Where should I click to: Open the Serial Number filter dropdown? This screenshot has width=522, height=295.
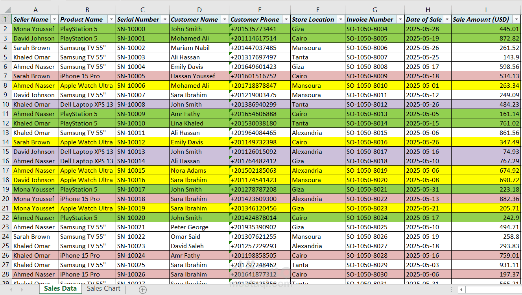[x=164, y=19]
